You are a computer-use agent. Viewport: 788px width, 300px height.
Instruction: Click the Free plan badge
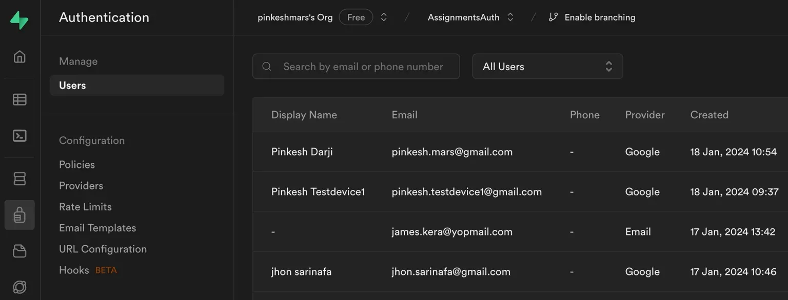pyautogui.click(x=356, y=17)
